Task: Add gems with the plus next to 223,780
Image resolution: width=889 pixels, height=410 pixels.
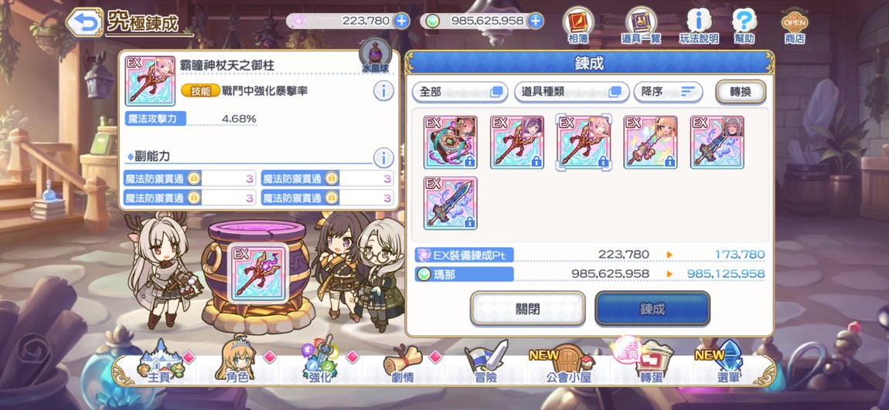Action: [x=401, y=21]
